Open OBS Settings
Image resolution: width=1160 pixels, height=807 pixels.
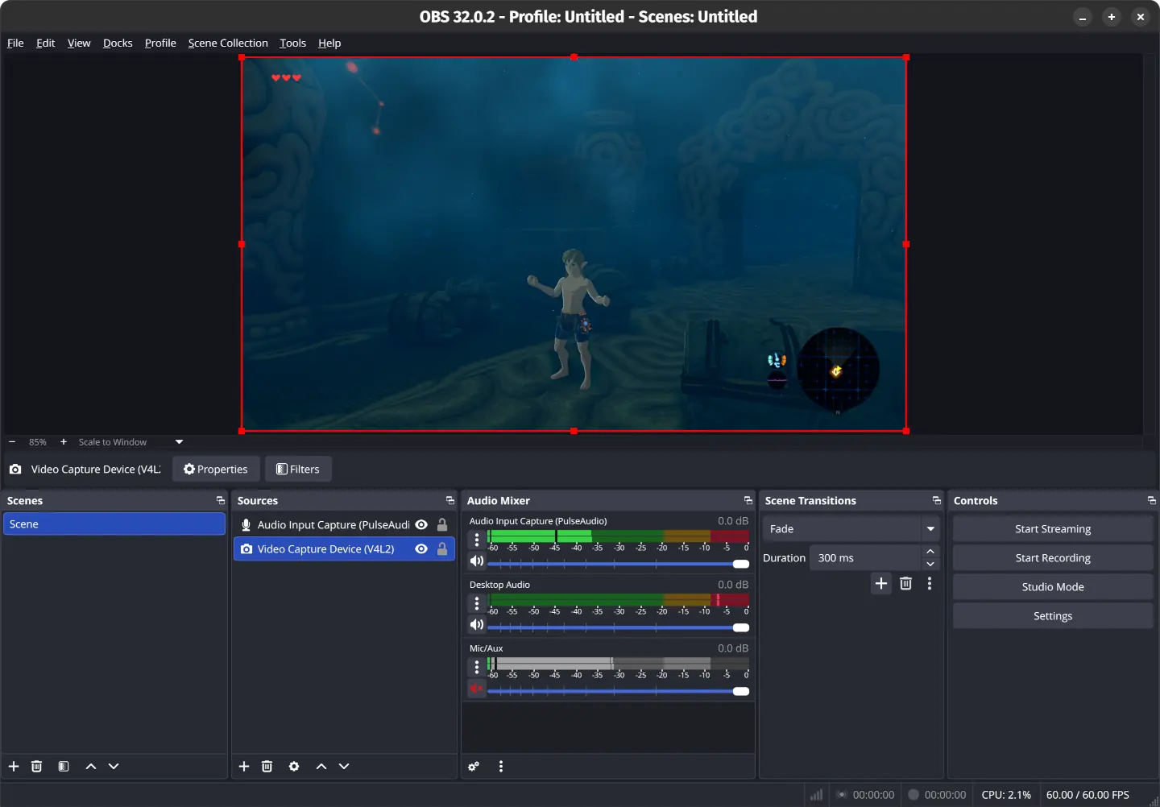click(1052, 615)
